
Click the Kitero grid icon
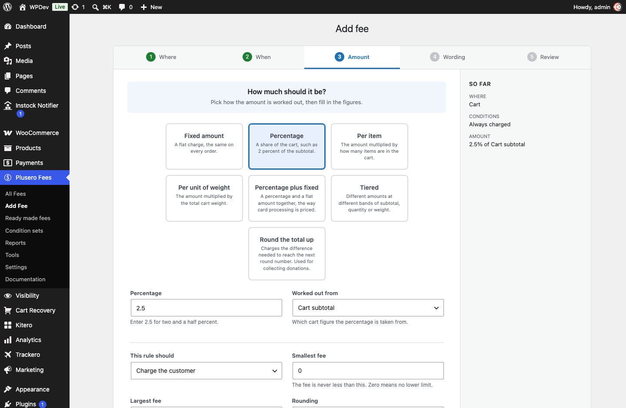coord(8,325)
